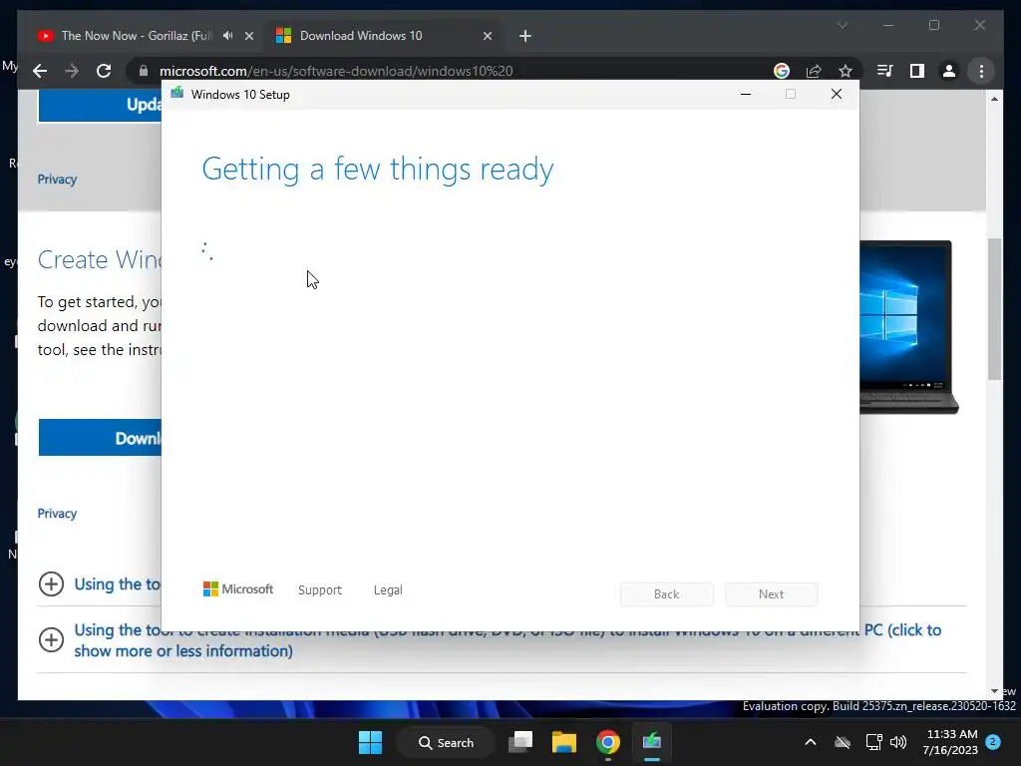Open File Explorer from taskbar
The width and height of the screenshot is (1021, 766).
coord(564,742)
